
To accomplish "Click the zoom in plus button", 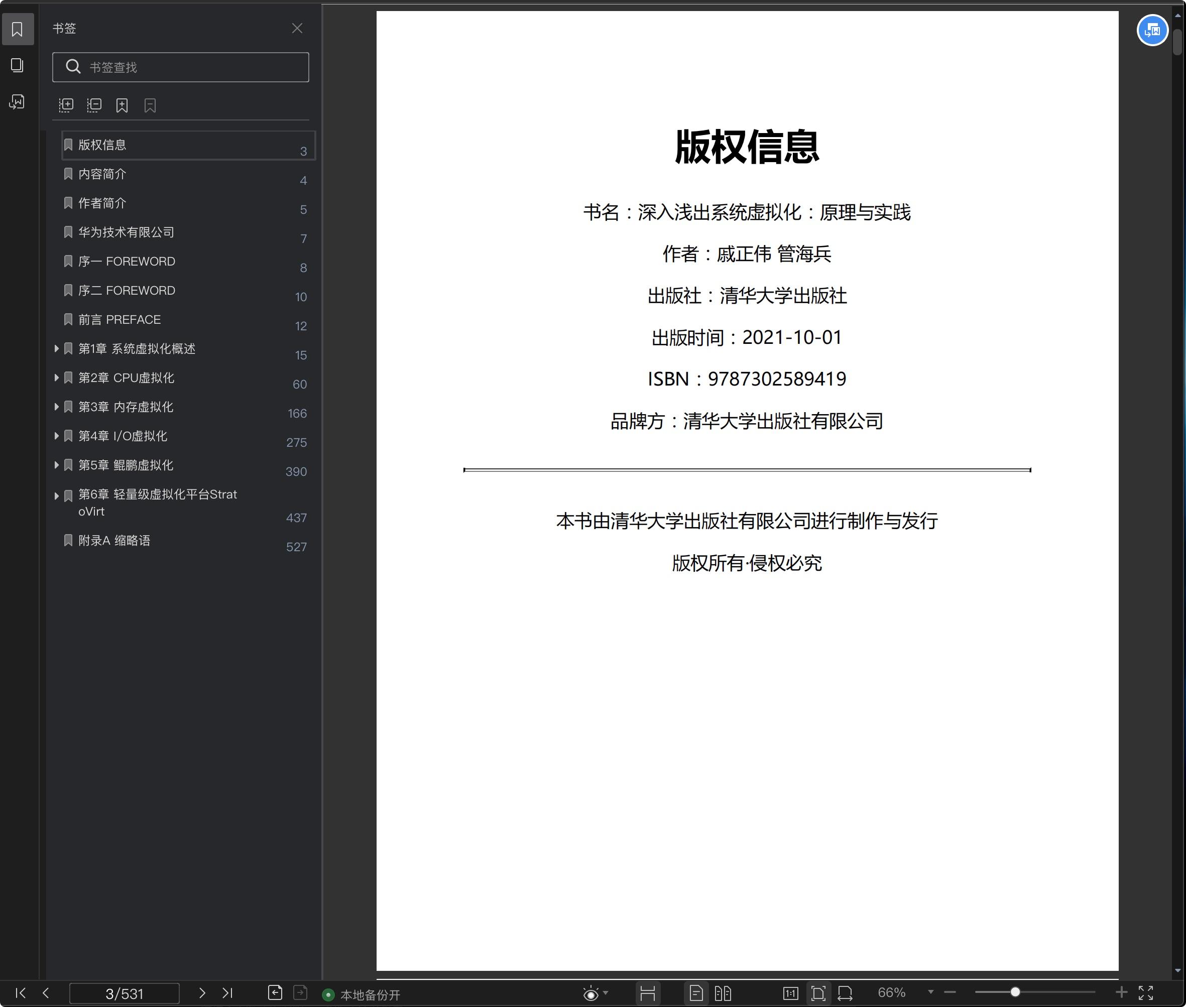I will pos(1121,992).
